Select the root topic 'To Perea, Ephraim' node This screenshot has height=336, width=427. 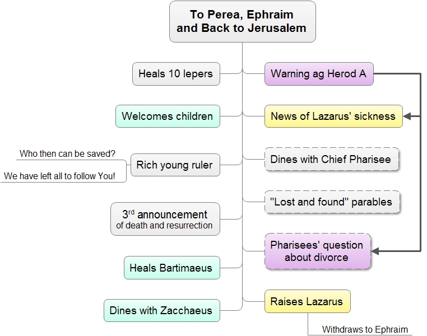(x=243, y=21)
